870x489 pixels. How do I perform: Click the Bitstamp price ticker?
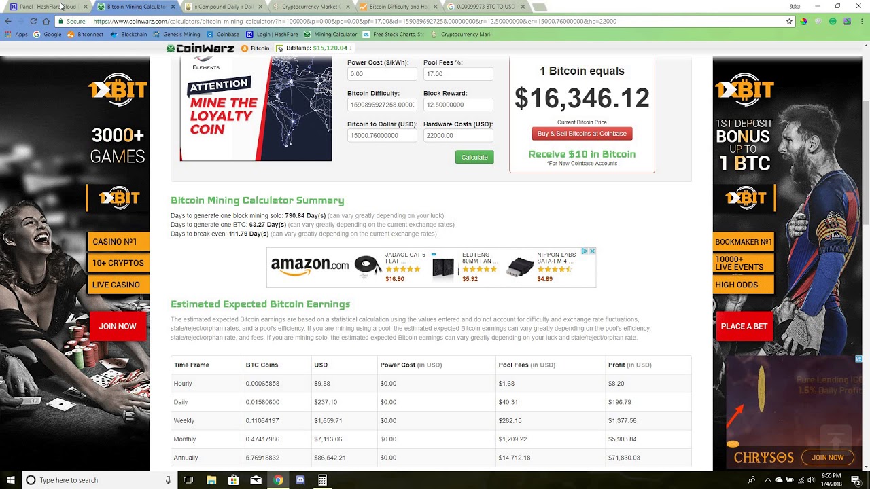point(314,48)
